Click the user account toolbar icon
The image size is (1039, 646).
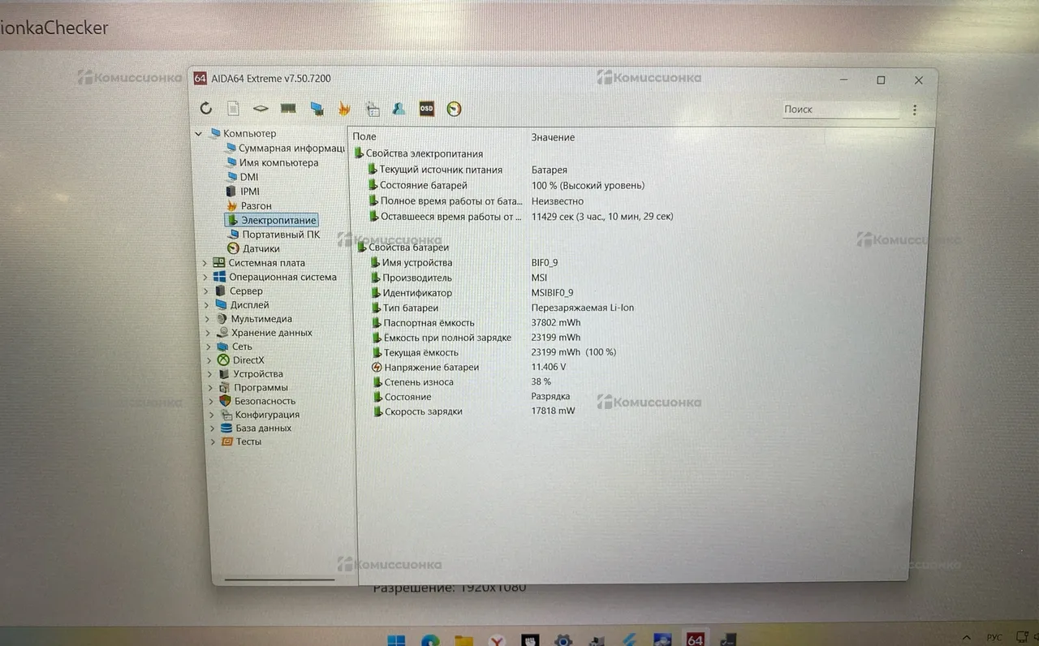(399, 109)
